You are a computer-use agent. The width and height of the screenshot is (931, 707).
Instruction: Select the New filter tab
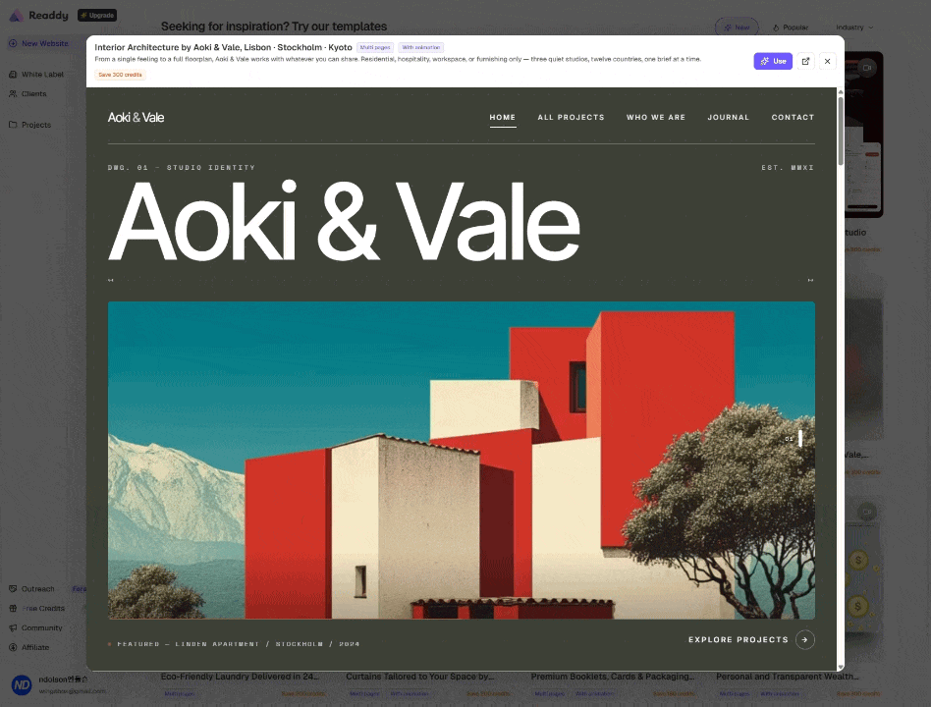(x=737, y=27)
